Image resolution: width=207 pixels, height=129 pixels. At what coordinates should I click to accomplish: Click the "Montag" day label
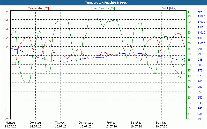[10, 123]
